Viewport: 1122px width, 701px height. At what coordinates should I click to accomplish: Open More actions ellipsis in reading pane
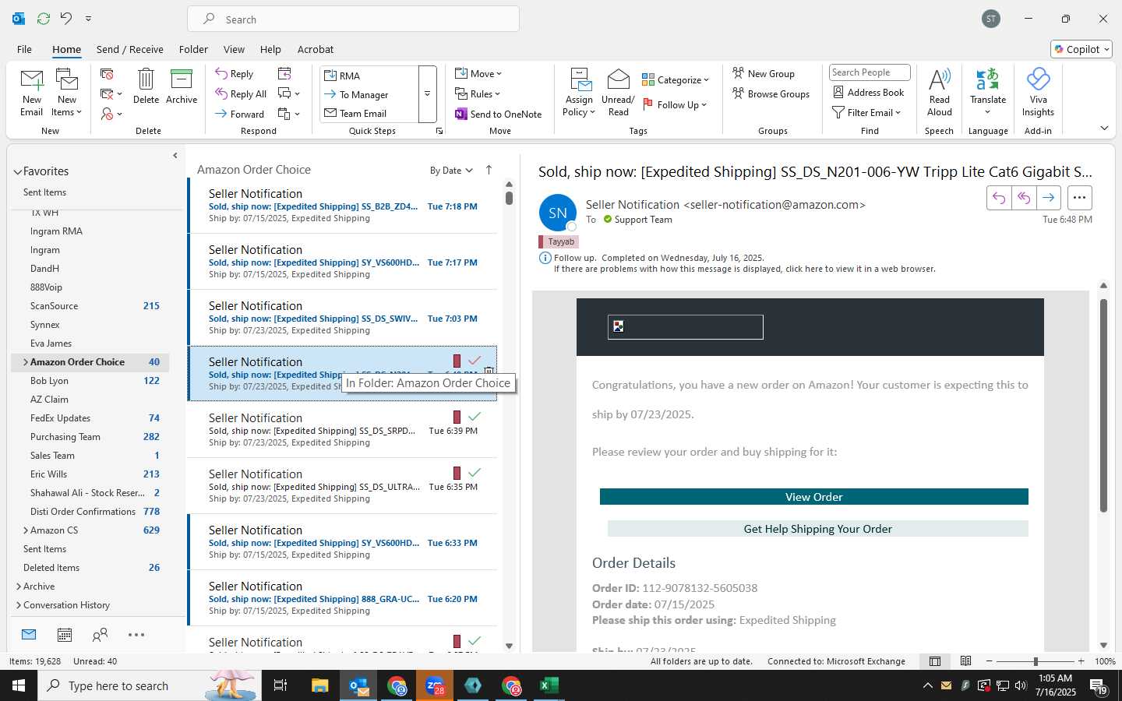tap(1079, 198)
